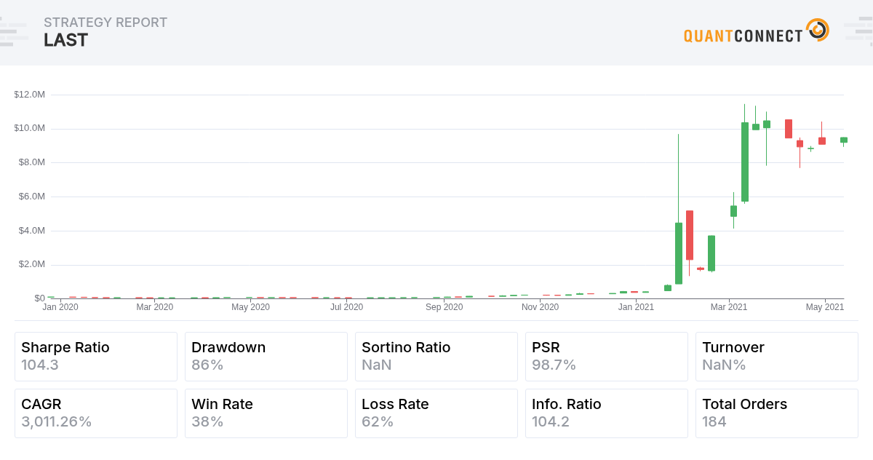Click the Mar 2021 axis label
873x460 pixels.
click(x=728, y=307)
